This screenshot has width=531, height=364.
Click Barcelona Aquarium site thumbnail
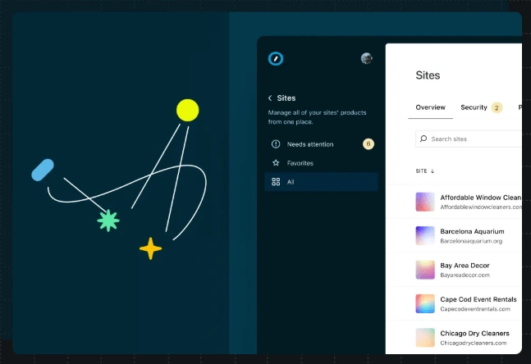[x=425, y=236]
